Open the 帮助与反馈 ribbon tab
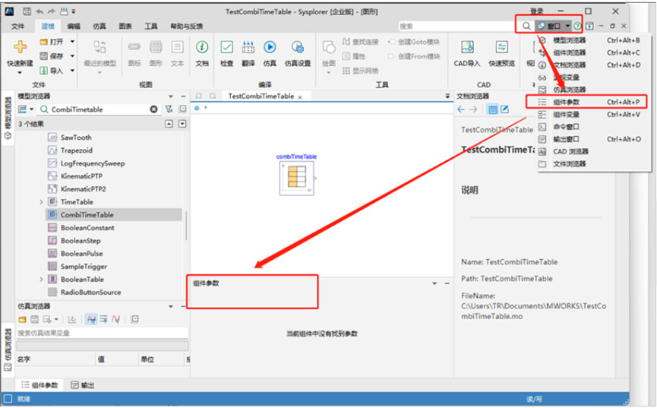 click(186, 26)
